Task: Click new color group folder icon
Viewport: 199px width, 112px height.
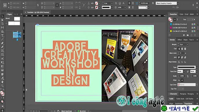Action: [188, 35]
